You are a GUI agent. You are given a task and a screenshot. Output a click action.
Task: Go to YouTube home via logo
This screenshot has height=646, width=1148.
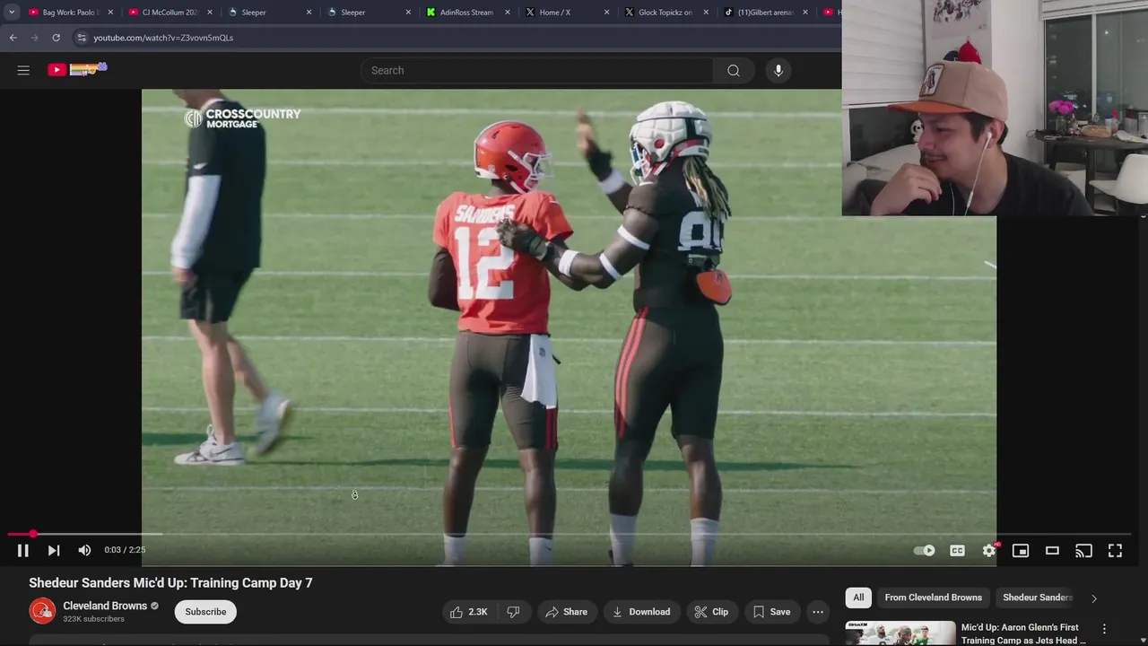pos(77,69)
